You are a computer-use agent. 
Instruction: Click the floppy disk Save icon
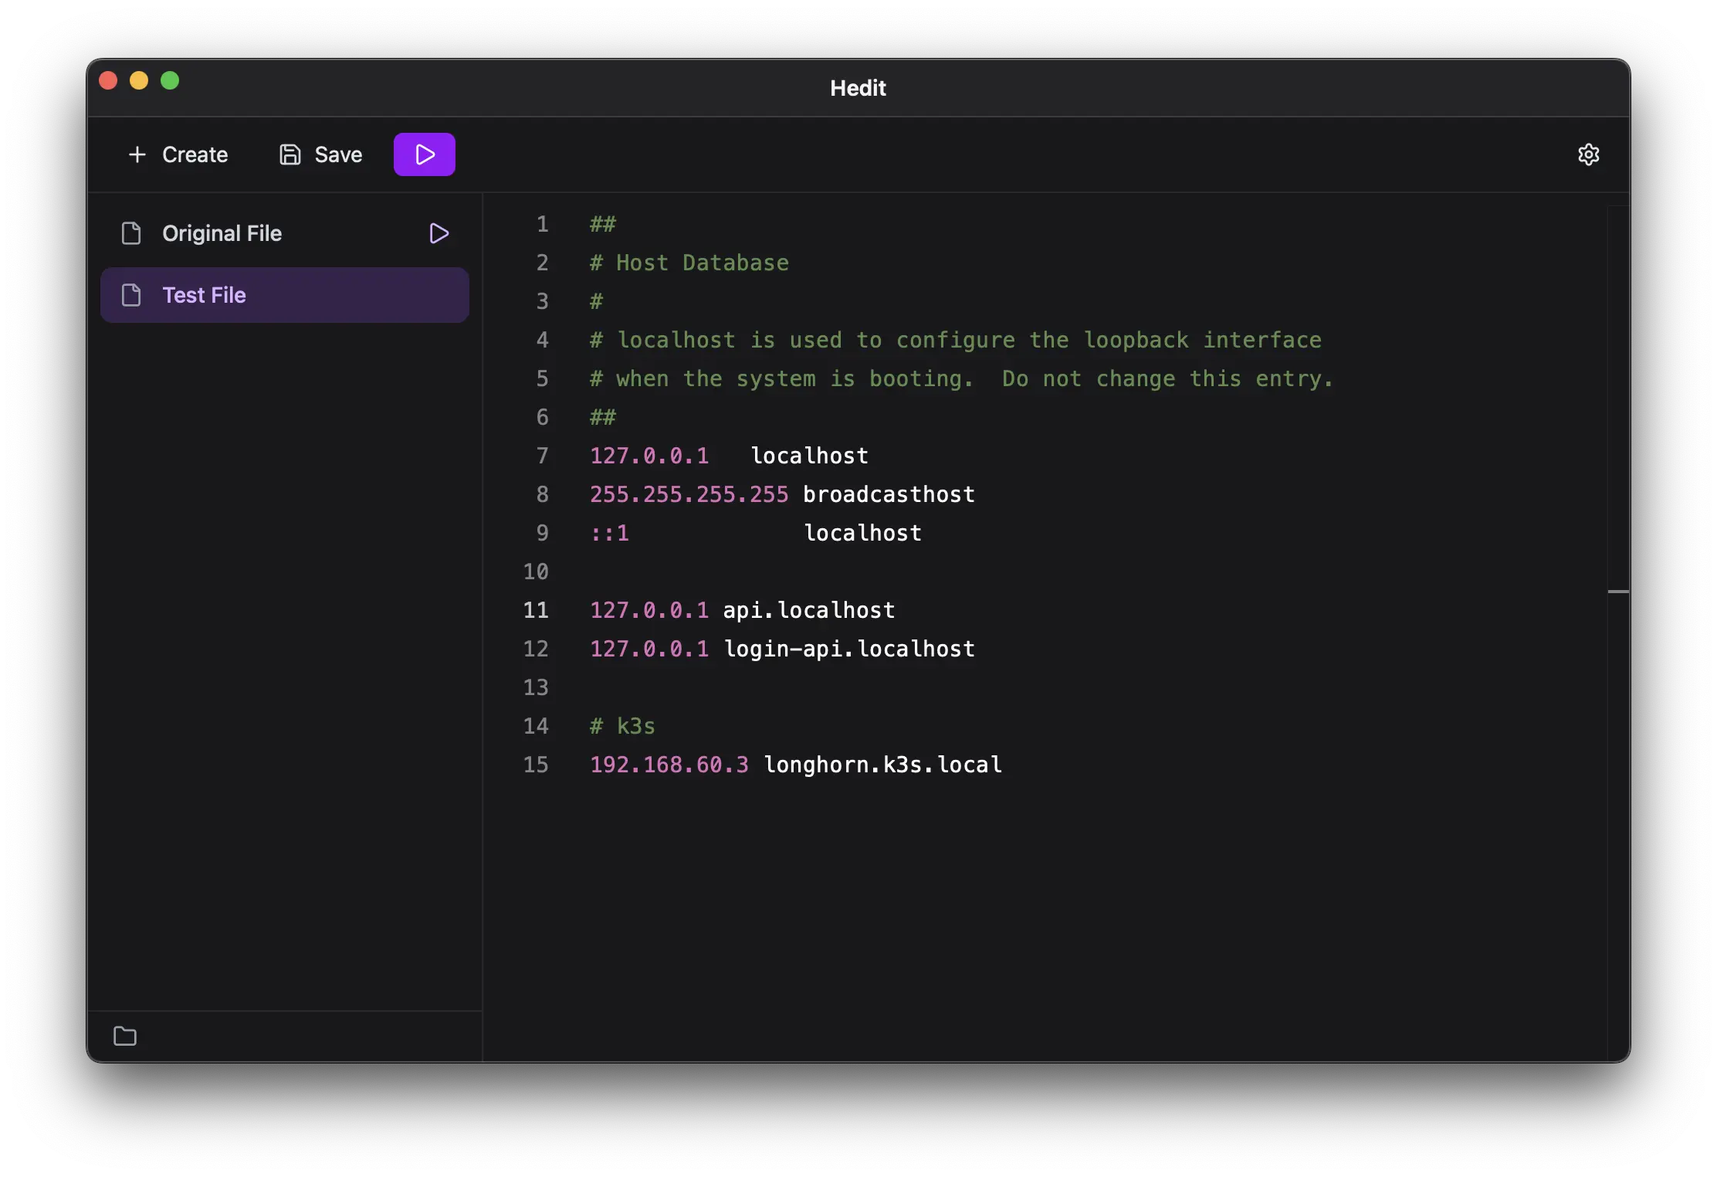tap(290, 154)
